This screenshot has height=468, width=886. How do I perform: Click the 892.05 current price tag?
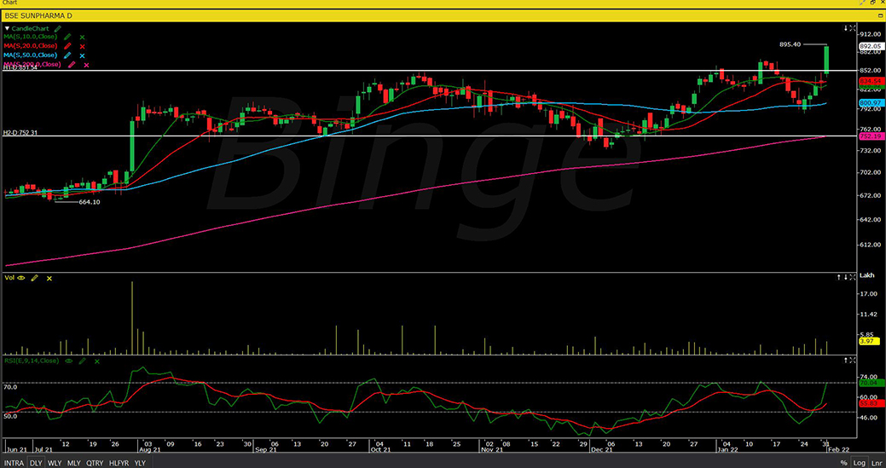click(x=871, y=46)
